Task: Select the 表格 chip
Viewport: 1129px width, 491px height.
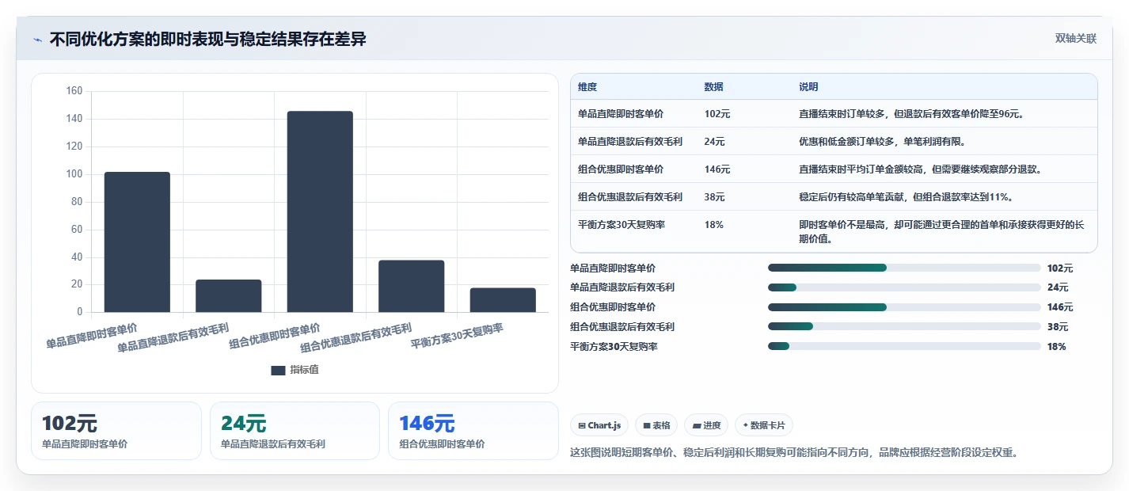Action: coord(656,425)
